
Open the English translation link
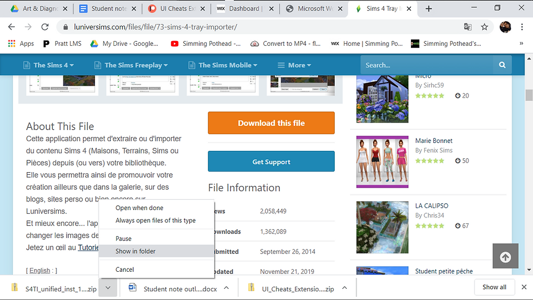[x=40, y=271]
